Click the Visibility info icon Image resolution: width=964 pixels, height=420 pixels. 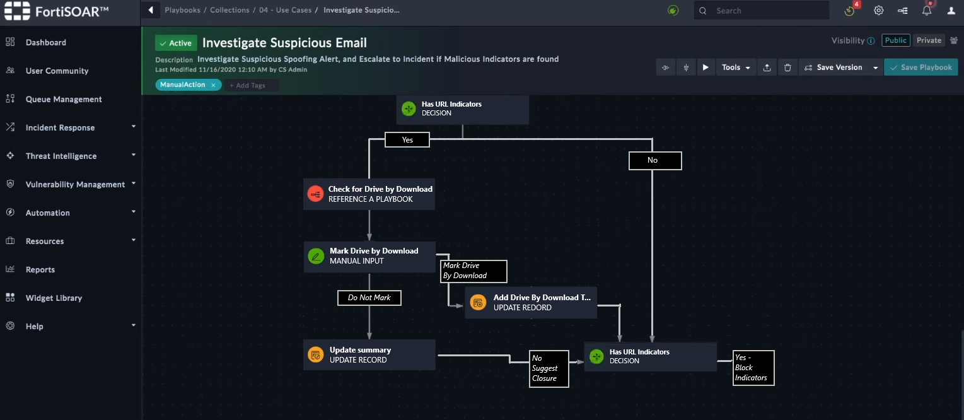[x=871, y=41]
